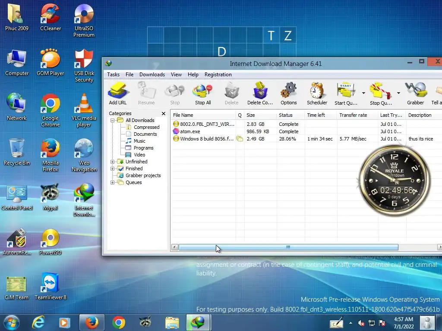Select the Music category
442x331 pixels.
[139, 141]
